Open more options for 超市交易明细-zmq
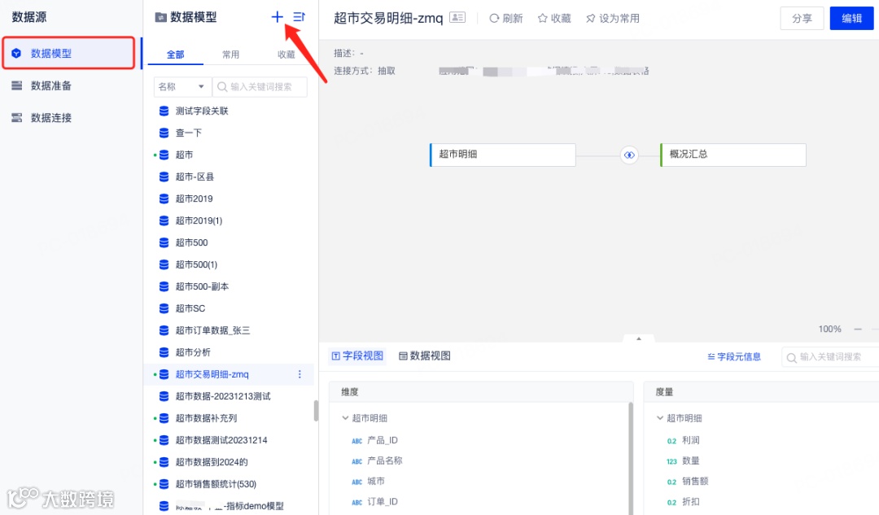The image size is (879, 515). (x=300, y=373)
